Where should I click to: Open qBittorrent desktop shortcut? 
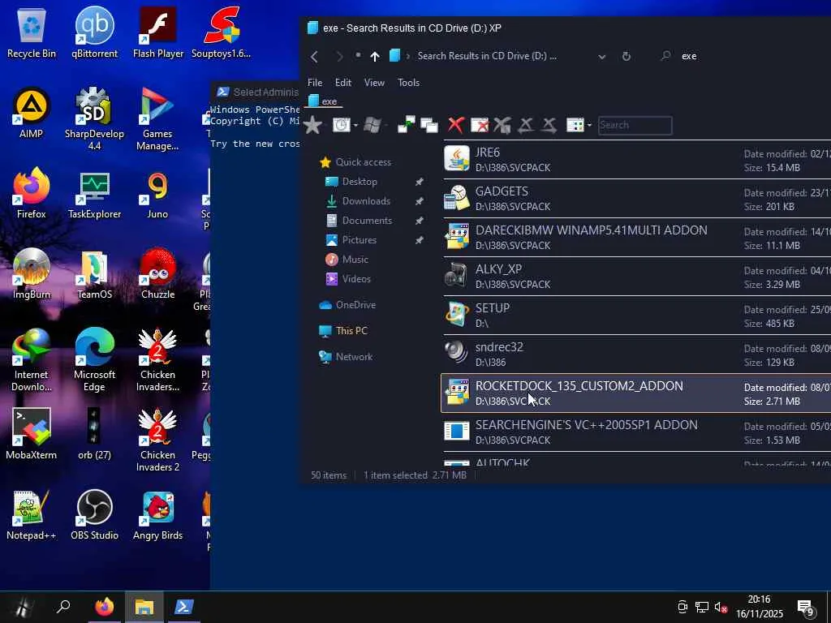point(95,32)
